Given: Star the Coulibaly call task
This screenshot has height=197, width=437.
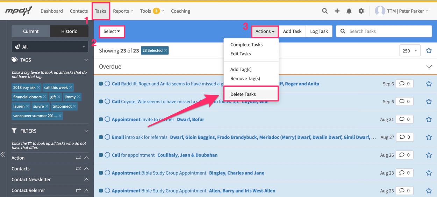Looking at the screenshot, I should click(x=429, y=155).
